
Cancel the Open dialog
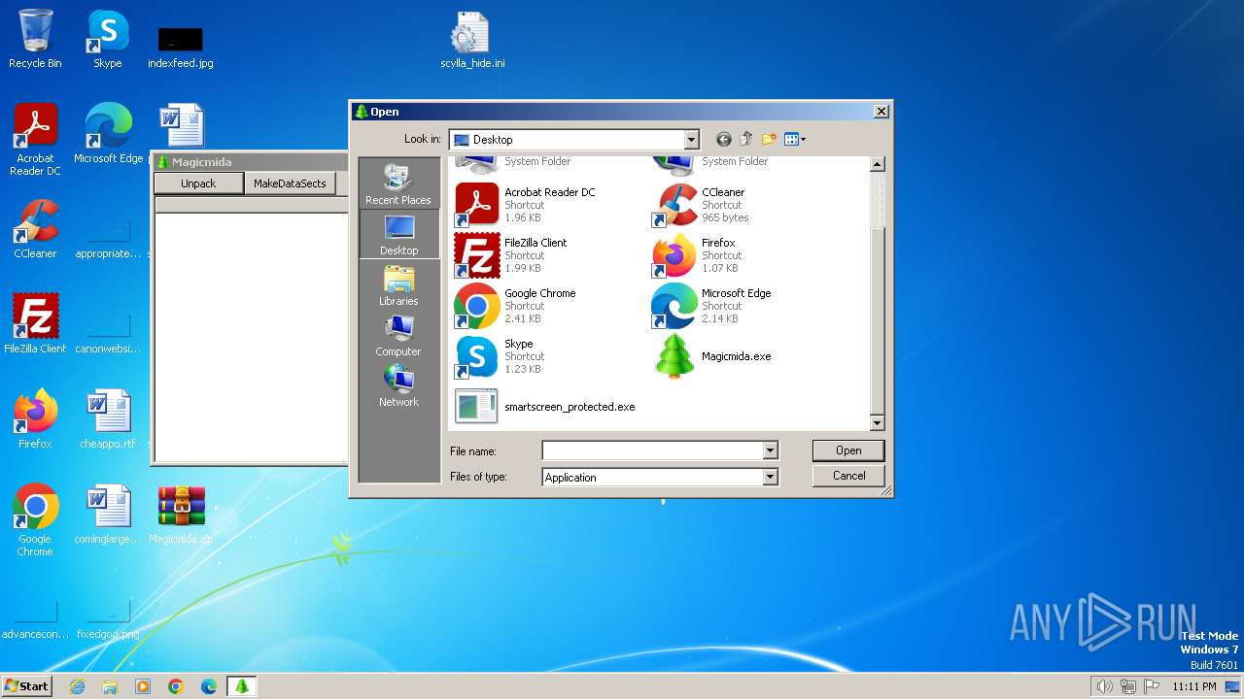848,476
